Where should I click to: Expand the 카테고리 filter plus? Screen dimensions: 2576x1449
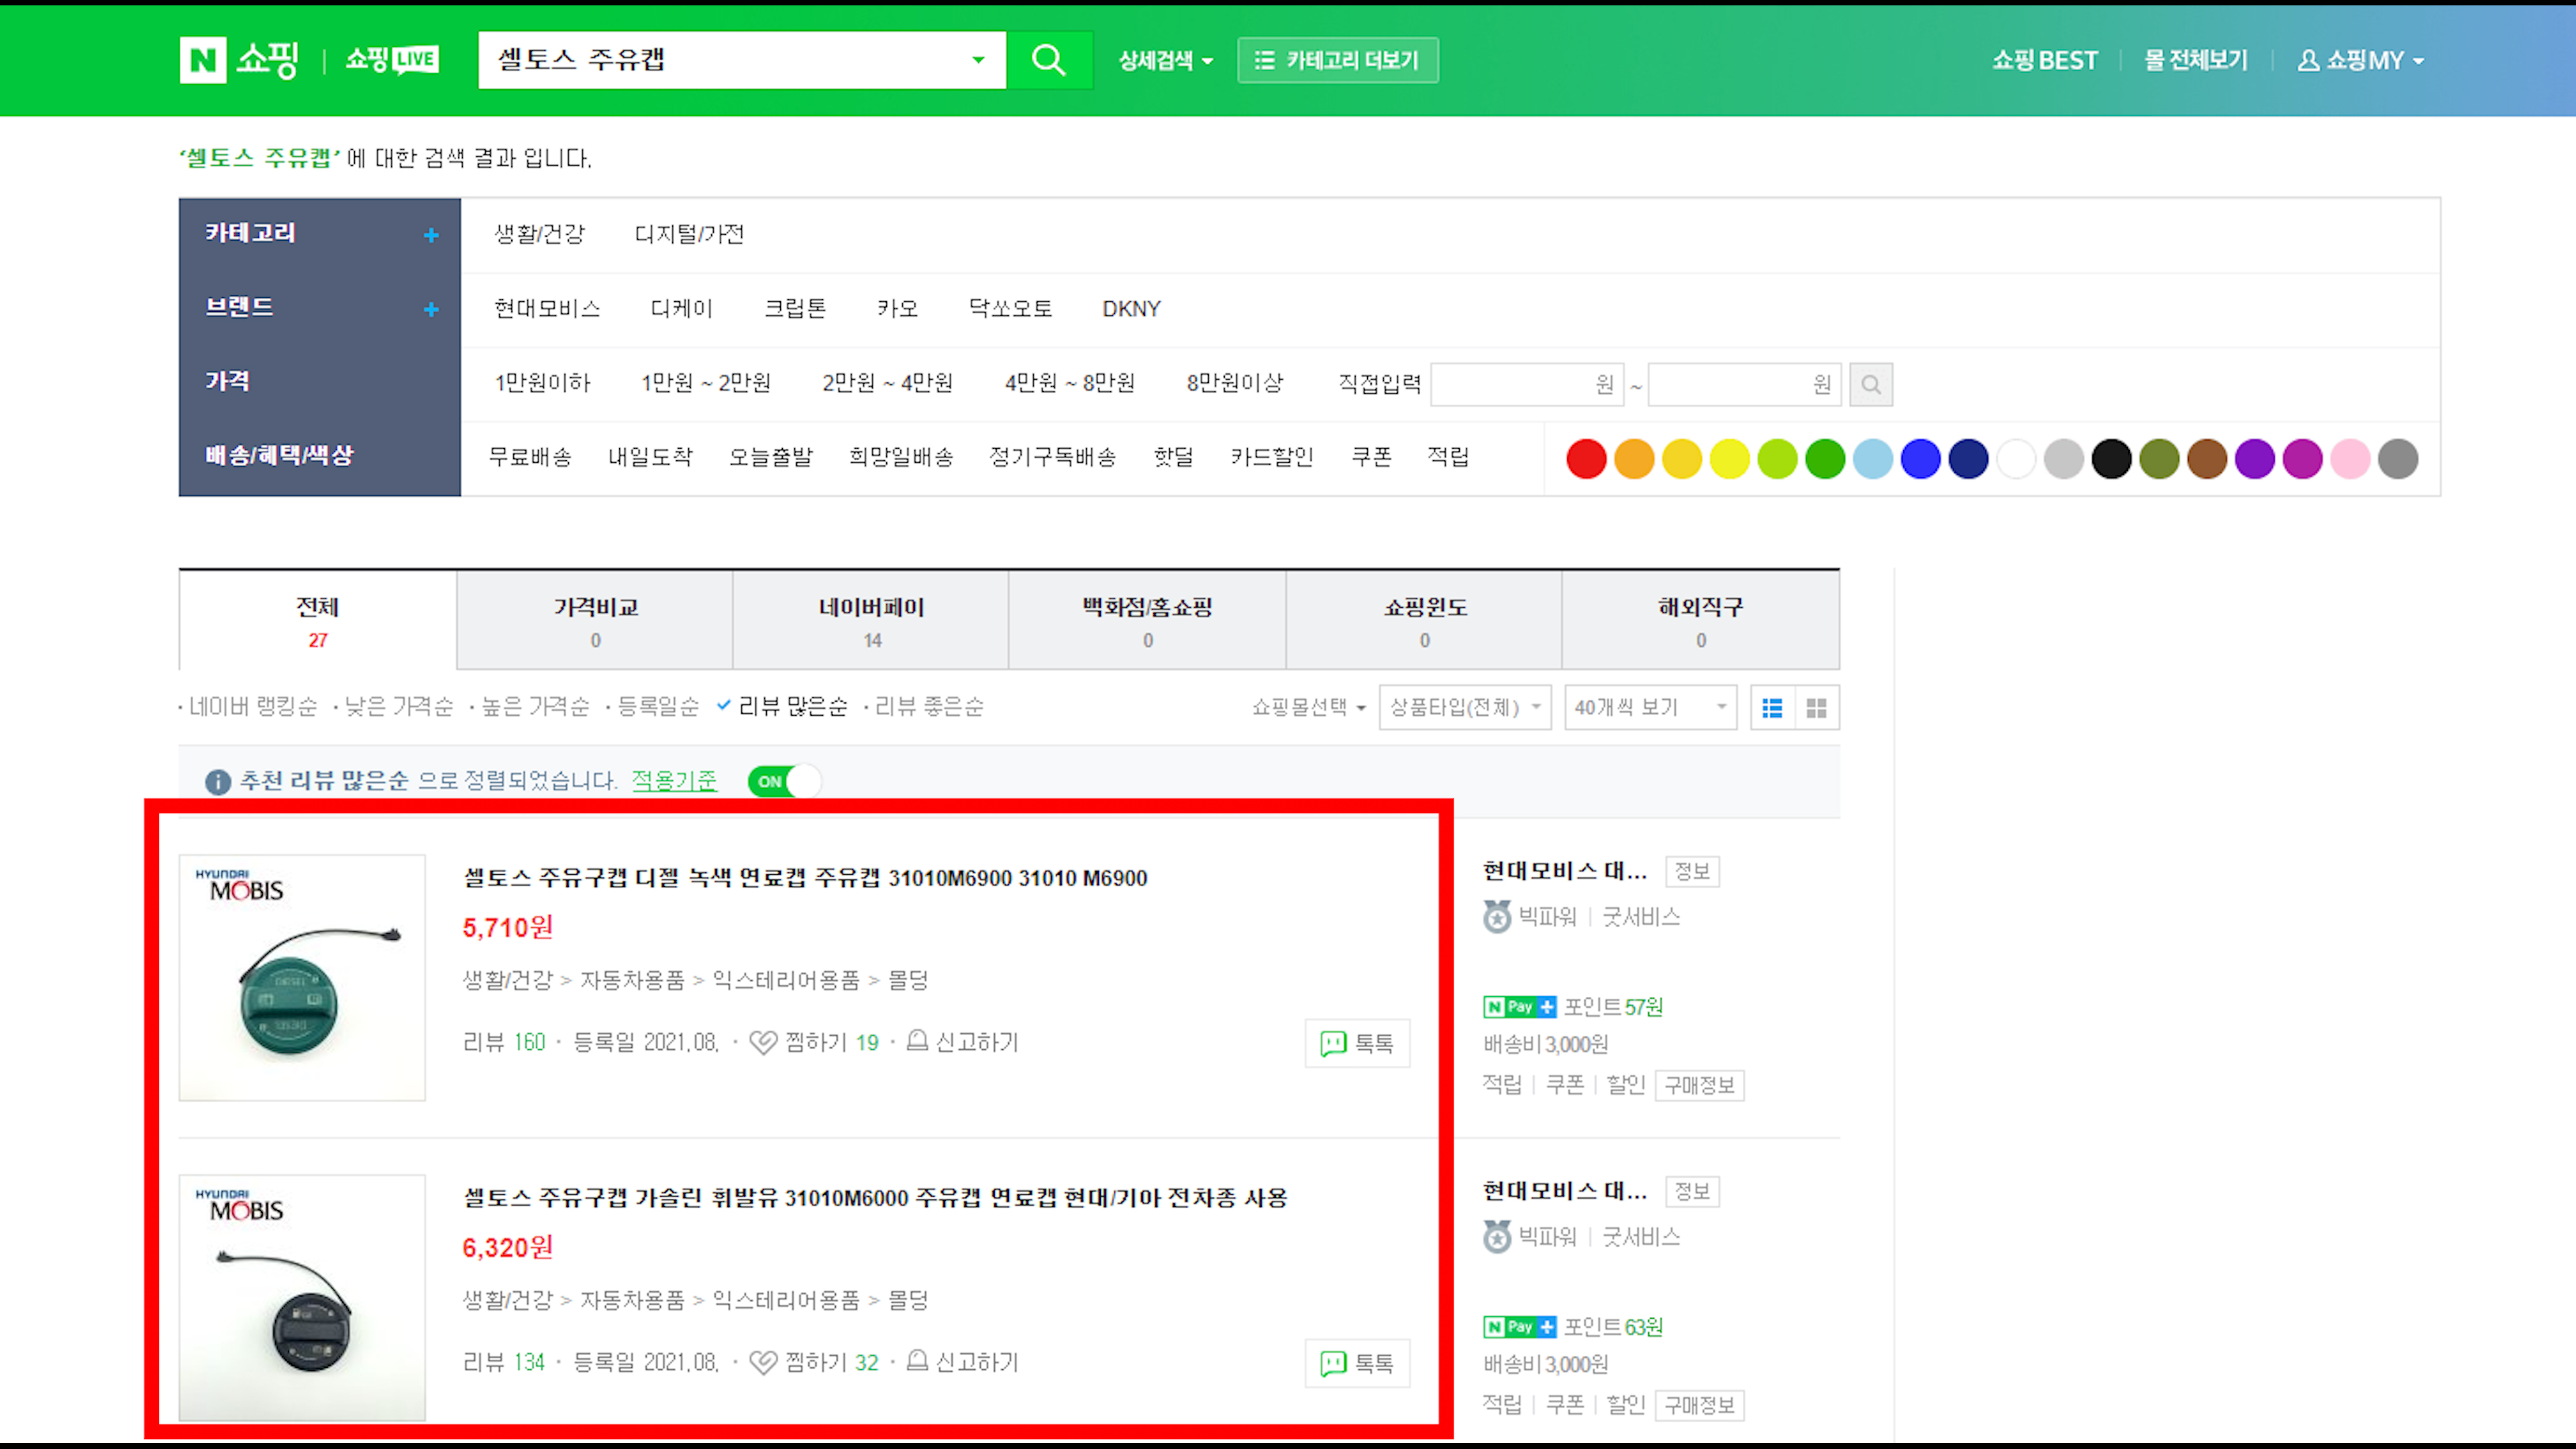(431, 235)
